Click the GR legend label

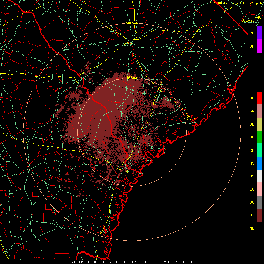coord(252,111)
